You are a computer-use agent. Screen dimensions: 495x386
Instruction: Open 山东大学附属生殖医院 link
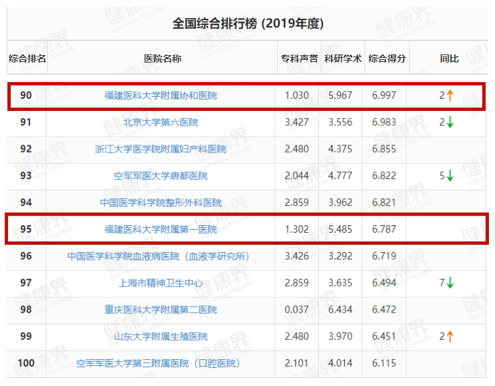(161, 336)
